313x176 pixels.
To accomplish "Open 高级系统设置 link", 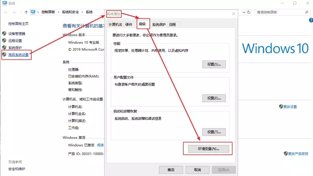I will [x=18, y=55].
